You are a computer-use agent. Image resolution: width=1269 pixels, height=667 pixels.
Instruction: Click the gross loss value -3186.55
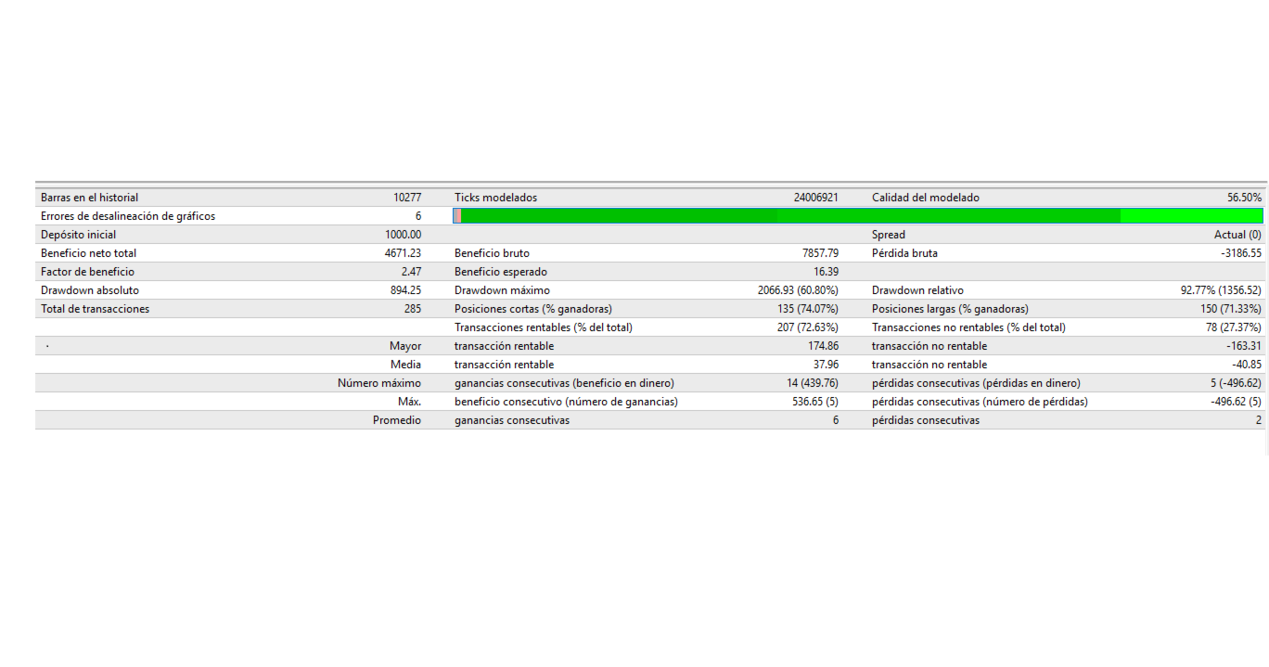coord(1241,253)
